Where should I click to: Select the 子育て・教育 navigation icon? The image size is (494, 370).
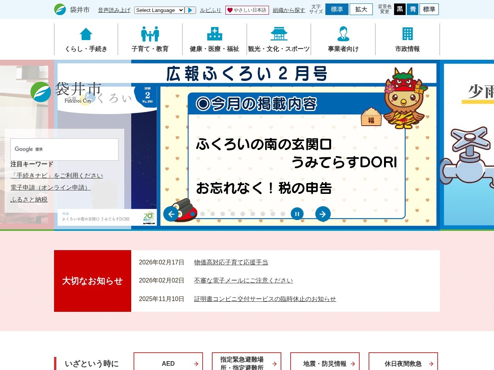pyautogui.click(x=150, y=34)
